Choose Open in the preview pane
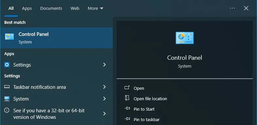257x125 pixels. tap(139, 88)
